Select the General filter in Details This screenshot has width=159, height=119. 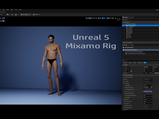point(125,63)
